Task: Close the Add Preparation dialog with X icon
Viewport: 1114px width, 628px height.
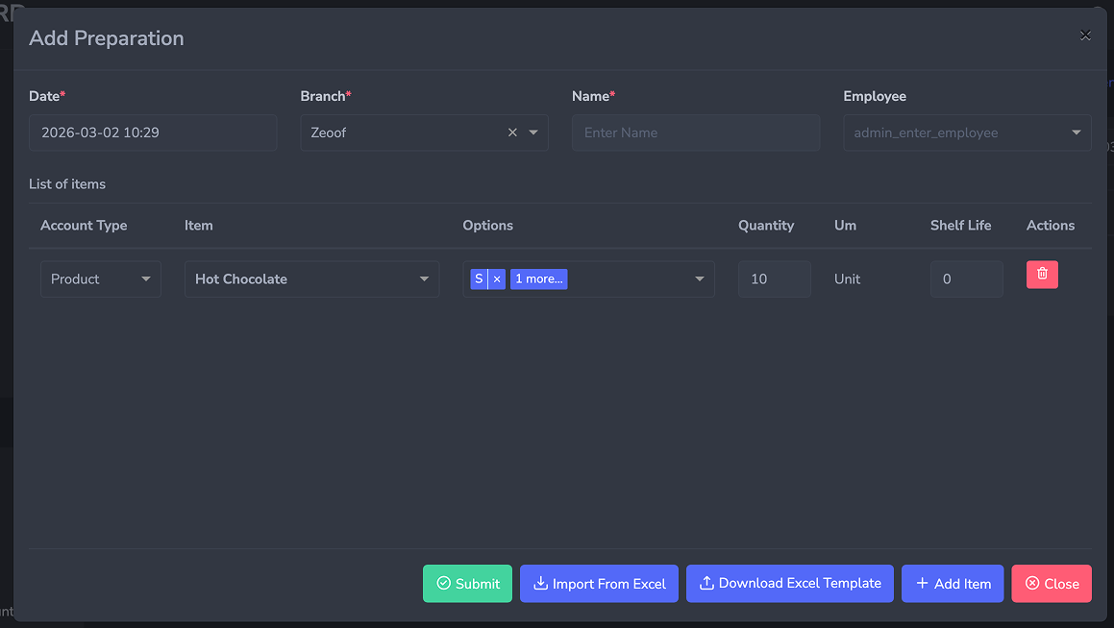Action: point(1085,36)
